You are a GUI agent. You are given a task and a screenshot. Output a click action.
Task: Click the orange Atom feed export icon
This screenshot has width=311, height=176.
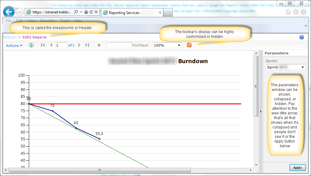tap(189, 45)
